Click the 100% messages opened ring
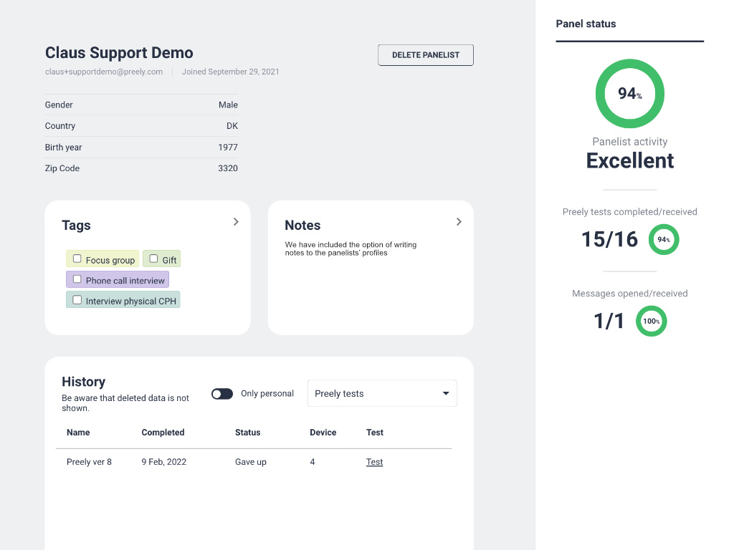 click(x=651, y=321)
